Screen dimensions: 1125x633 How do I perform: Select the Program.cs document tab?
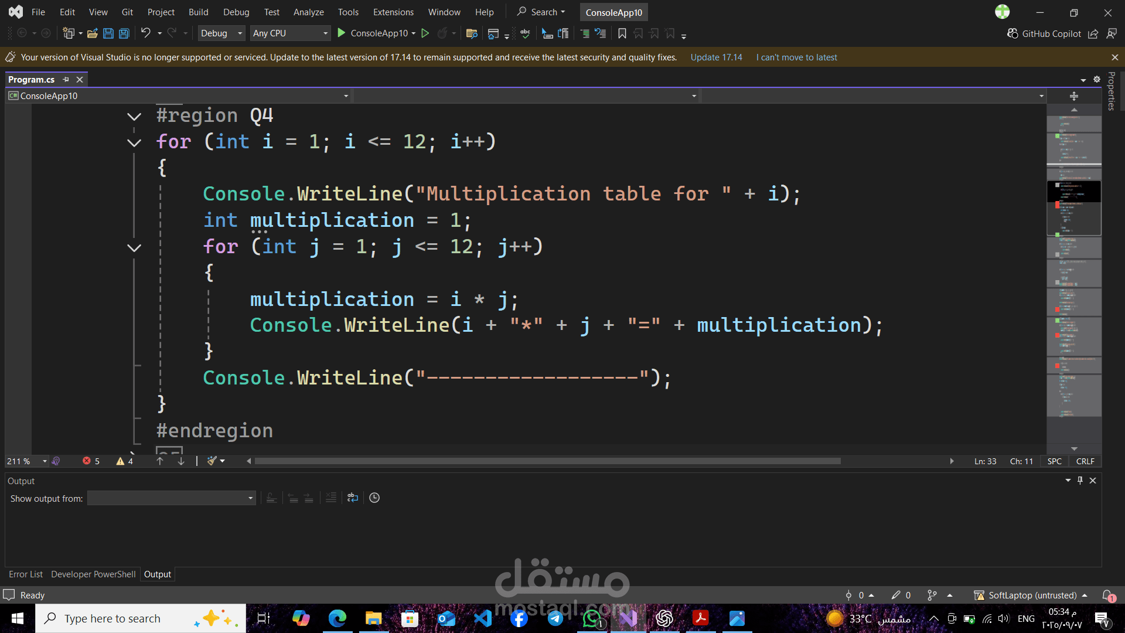coord(32,79)
